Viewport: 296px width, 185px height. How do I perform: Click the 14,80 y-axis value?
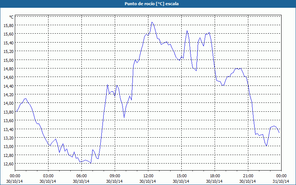[x=9, y=69]
